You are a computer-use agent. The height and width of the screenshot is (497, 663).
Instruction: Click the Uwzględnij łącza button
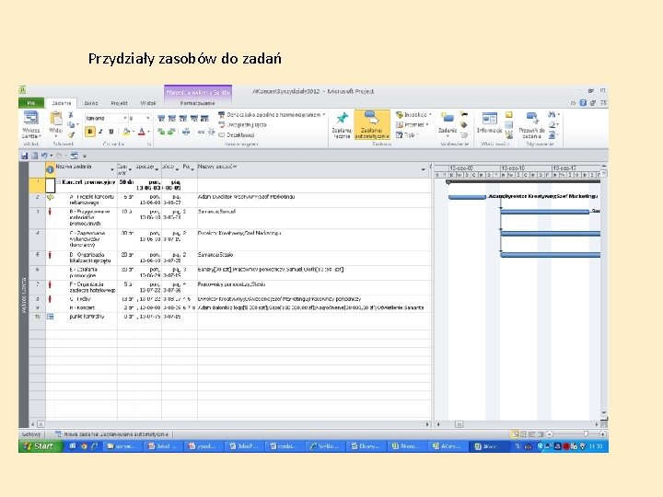point(242,124)
